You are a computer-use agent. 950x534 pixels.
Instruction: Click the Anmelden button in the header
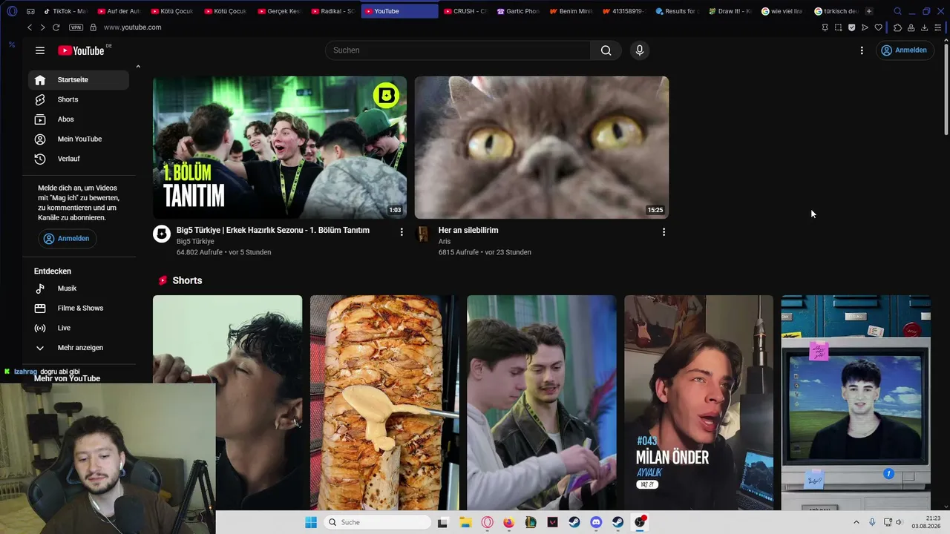(903, 50)
